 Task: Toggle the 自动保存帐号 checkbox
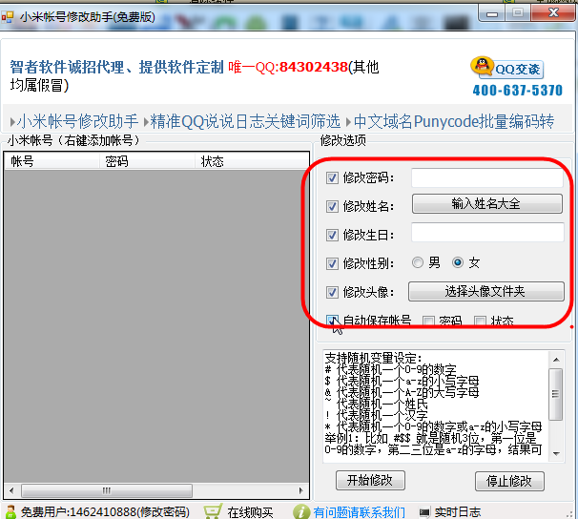[332, 321]
